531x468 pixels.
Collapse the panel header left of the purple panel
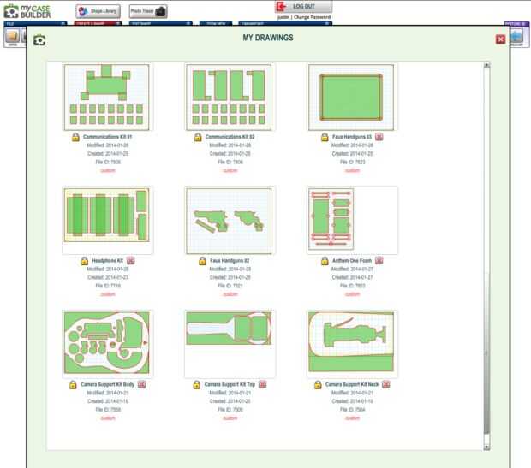point(285,23)
